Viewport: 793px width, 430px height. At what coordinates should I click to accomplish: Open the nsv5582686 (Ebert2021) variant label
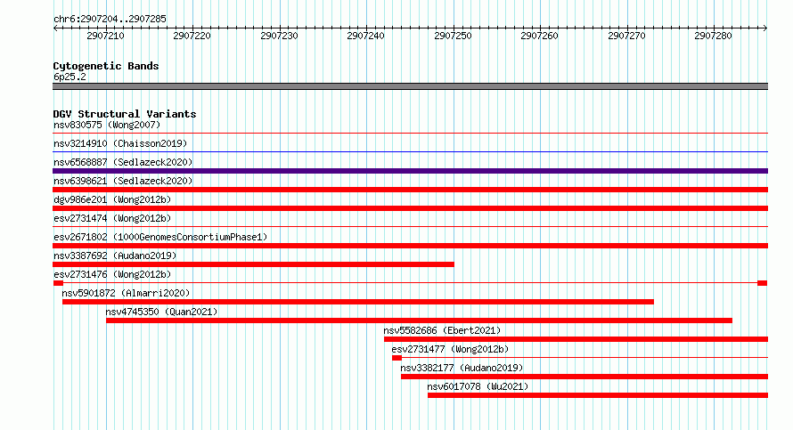click(442, 330)
